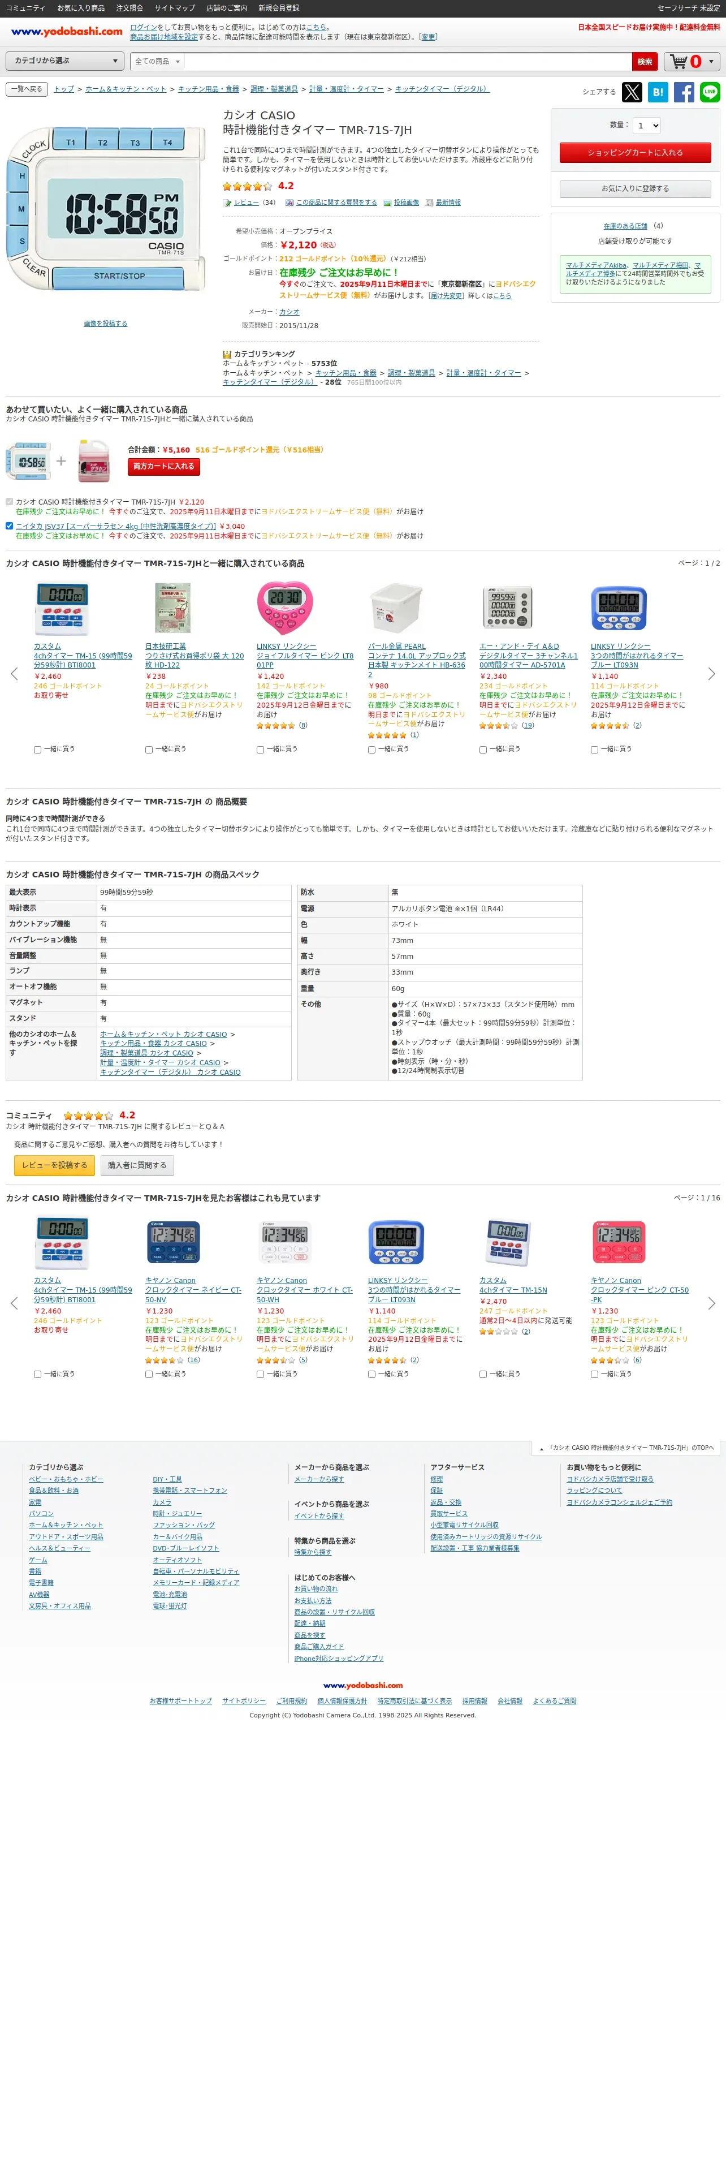
Task: Open quantity 数量 selector
Action: point(646,125)
